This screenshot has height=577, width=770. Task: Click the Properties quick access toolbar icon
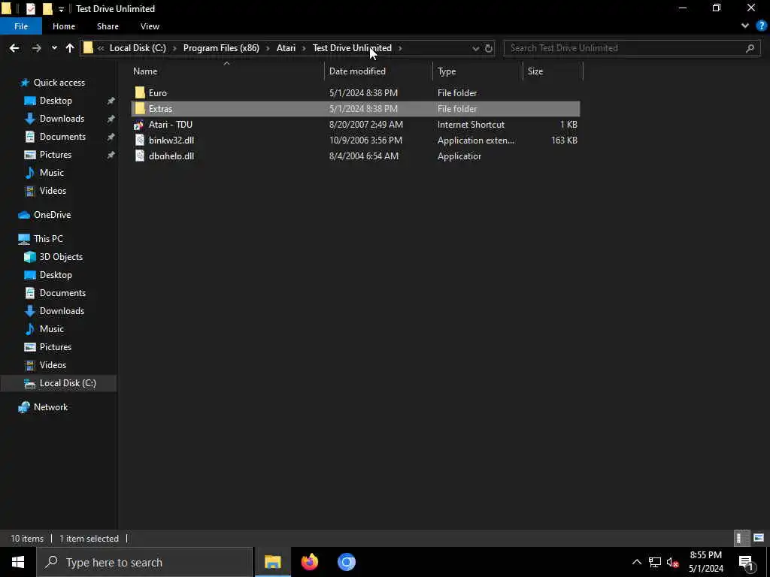click(x=30, y=8)
